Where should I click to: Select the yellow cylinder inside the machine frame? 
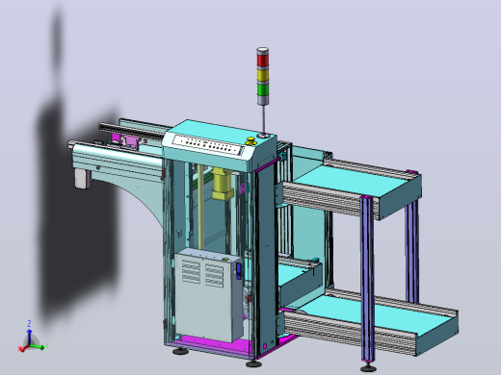(x=222, y=184)
